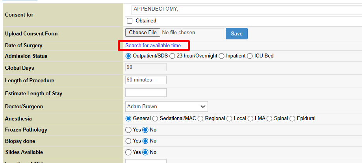This screenshot has height=163, width=362.
Task: Select Regional anesthesia radio button
Action: pos(201,119)
